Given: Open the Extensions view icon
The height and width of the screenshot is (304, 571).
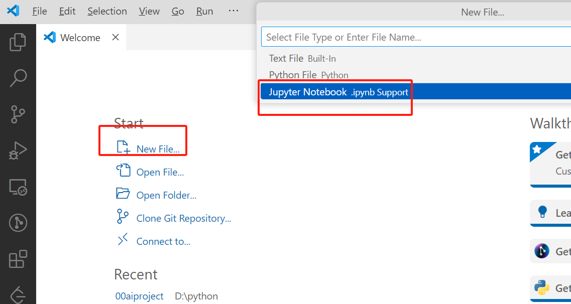Looking at the screenshot, I should [x=18, y=259].
